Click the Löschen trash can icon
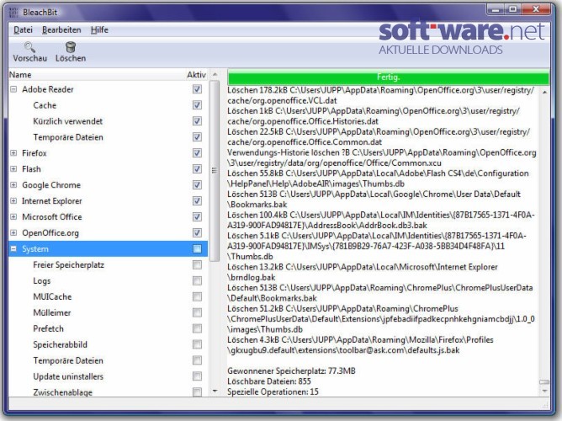The image size is (562, 421). click(x=71, y=47)
